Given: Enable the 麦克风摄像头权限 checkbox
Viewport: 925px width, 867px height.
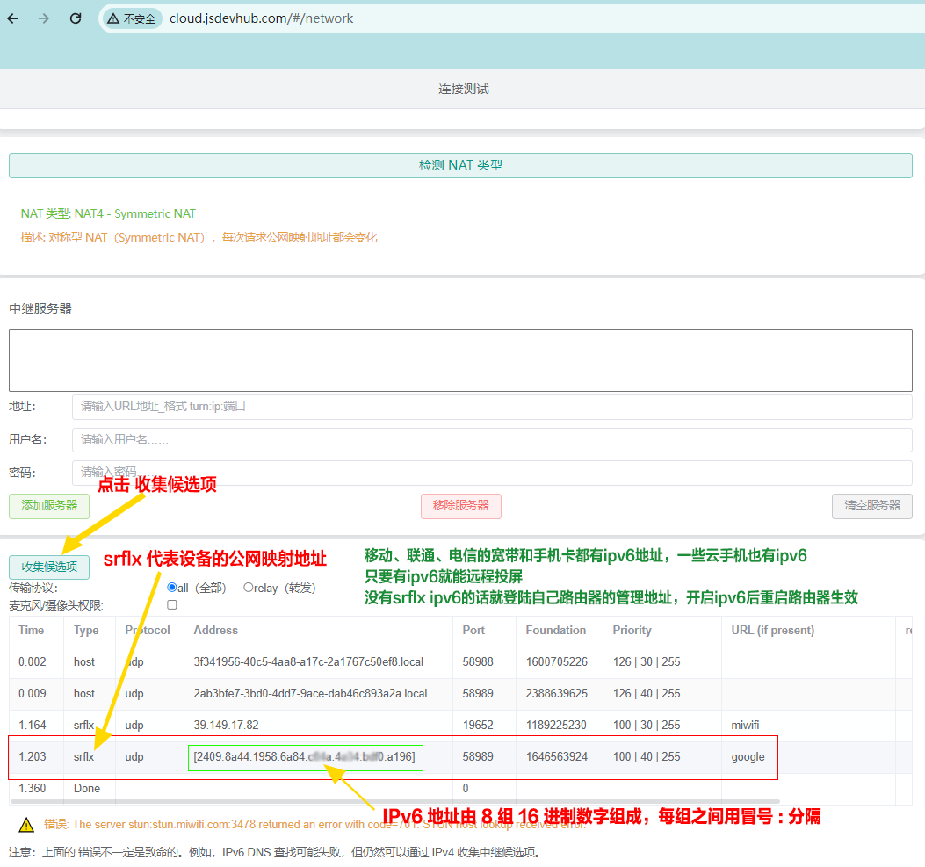Looking at the screenshot, I should point(171,604).
